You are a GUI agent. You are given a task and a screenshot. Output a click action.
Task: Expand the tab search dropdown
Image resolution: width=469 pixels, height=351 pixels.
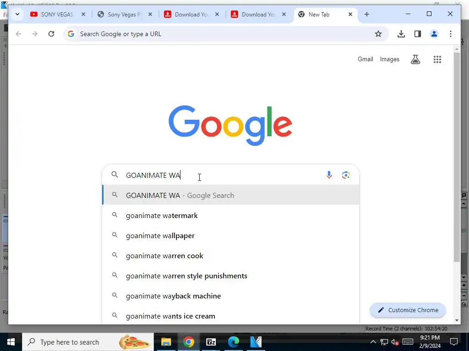(17, 14)
